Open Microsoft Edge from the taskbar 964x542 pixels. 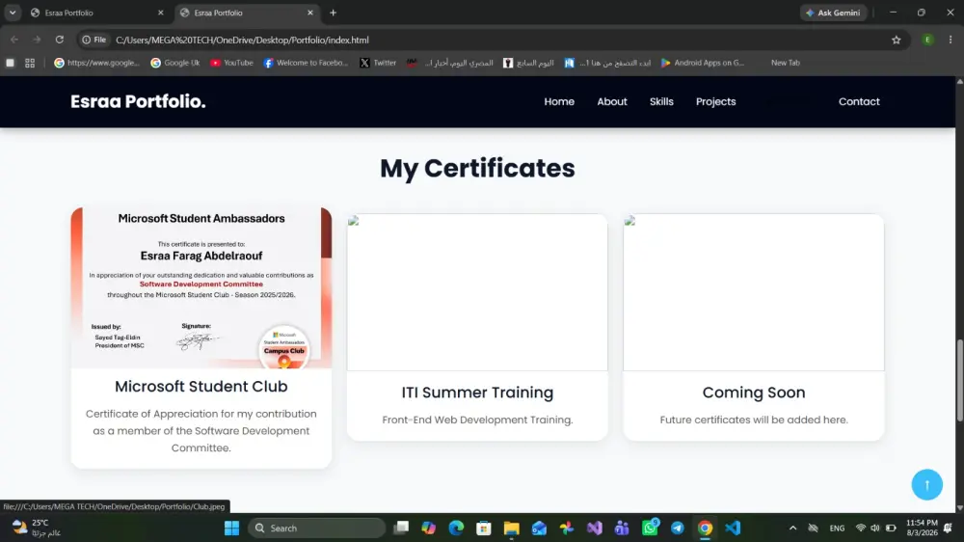click(x=456, y=528)
